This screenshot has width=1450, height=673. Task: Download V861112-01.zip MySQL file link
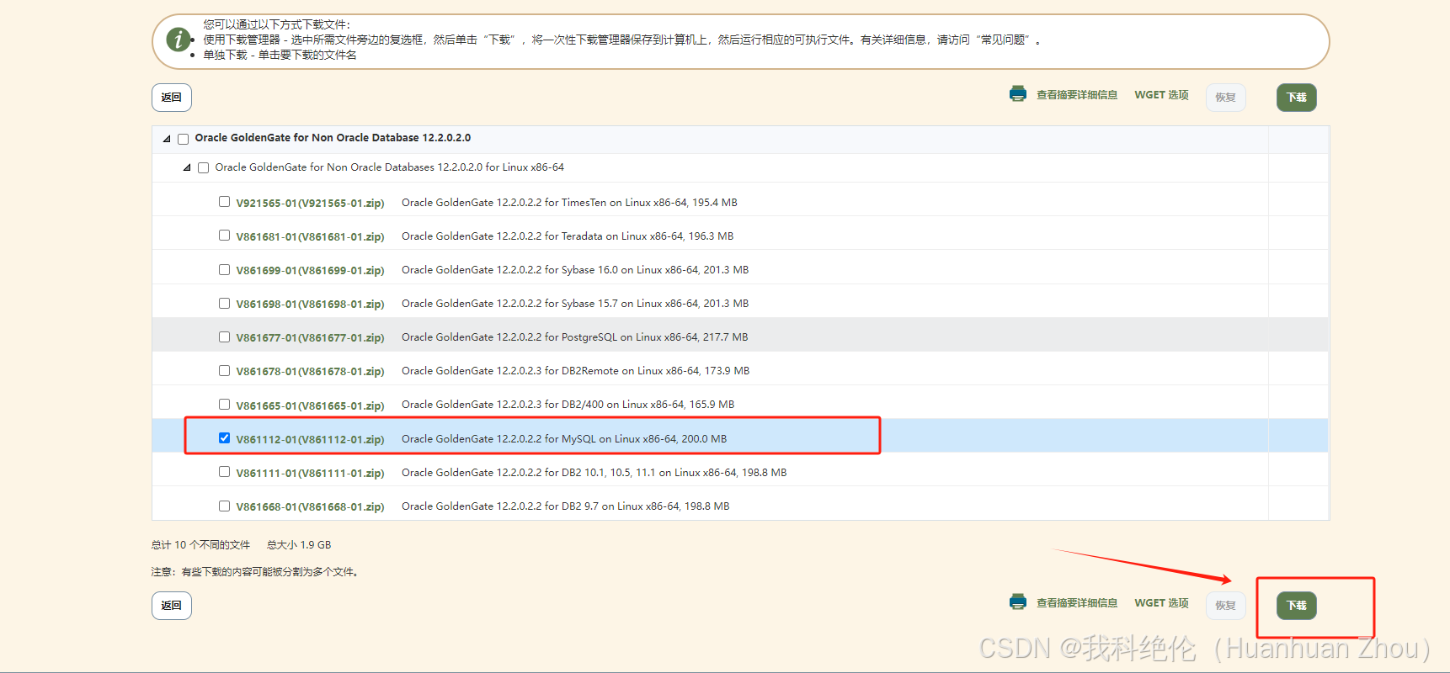pos(310,439)
